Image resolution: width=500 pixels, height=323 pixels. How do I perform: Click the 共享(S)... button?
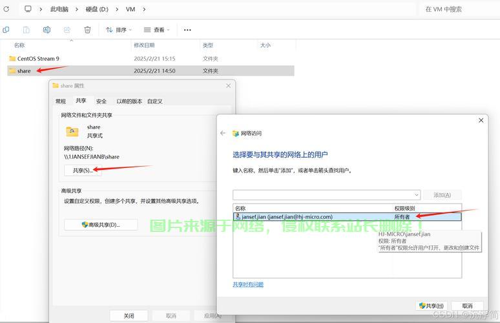[x=83, y=171]
